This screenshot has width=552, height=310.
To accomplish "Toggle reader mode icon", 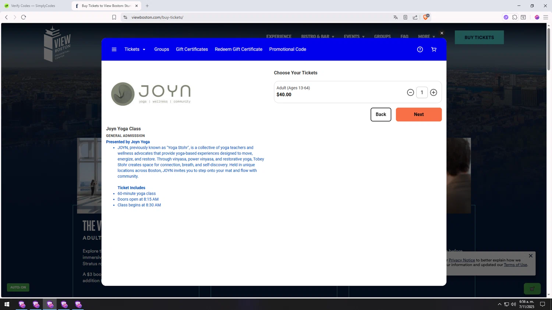I will pyautogui.click(x=405, y=17).
